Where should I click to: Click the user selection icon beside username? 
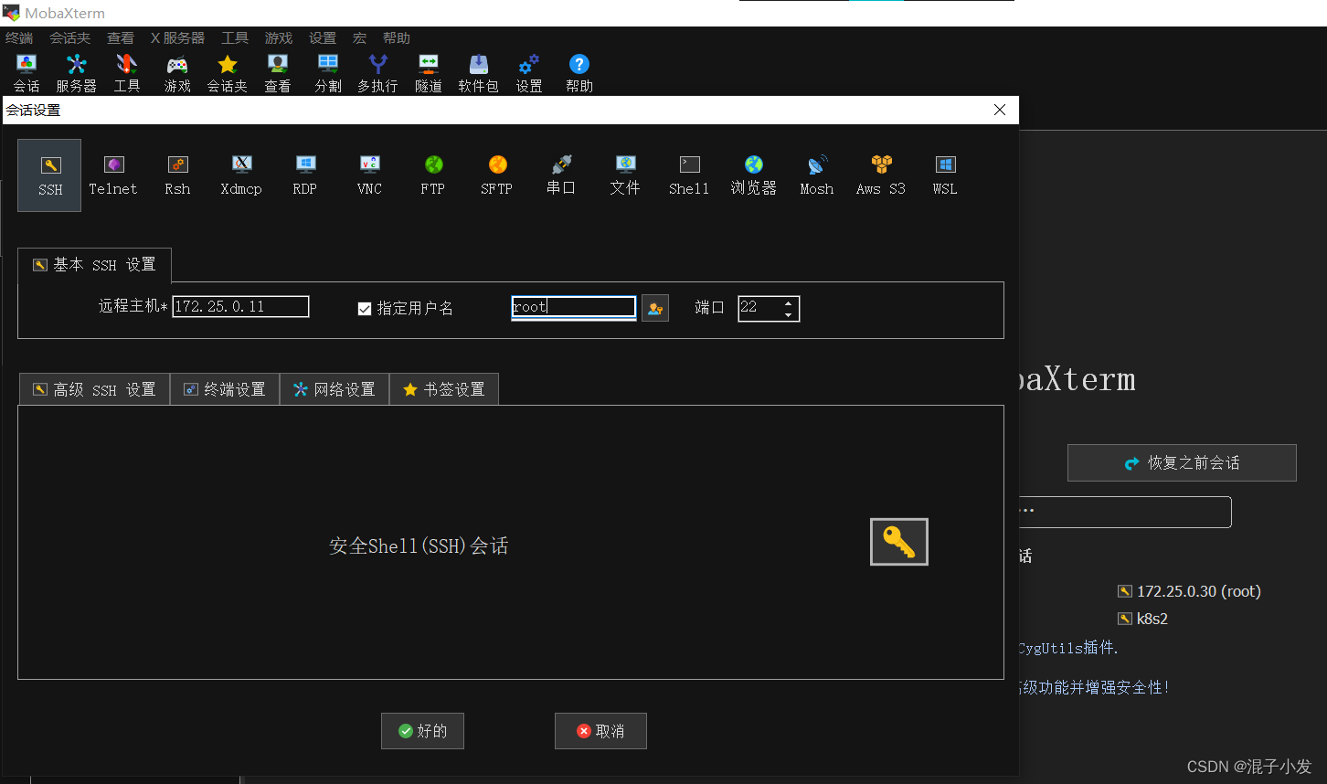point(654,308)
